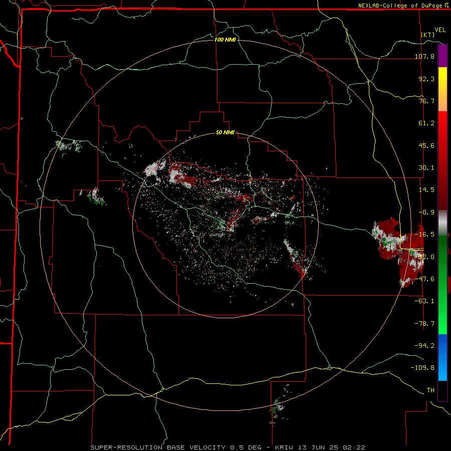Click the [KT] units label
The width and height of the screenshot is (451, 451).
[x=428, y=35]
